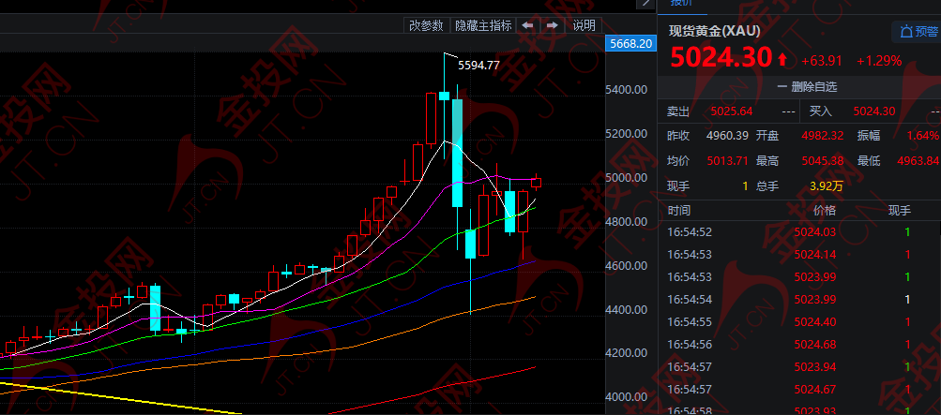Click the left arrow chart navigation icon
941x415 pixels.
(529, 25)
